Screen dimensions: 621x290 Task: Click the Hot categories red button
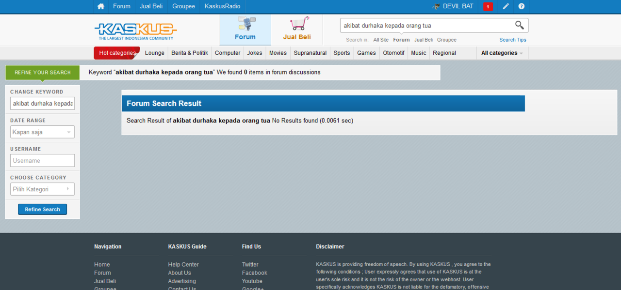117,53
